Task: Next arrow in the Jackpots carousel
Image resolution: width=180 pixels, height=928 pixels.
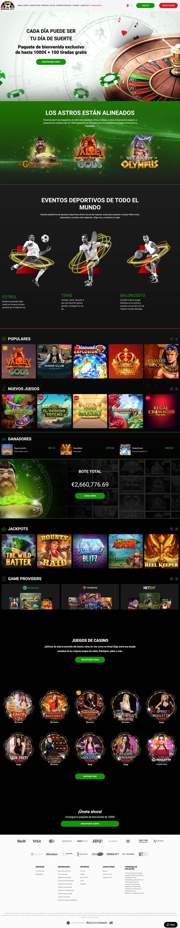Action: tap(176, 529)
